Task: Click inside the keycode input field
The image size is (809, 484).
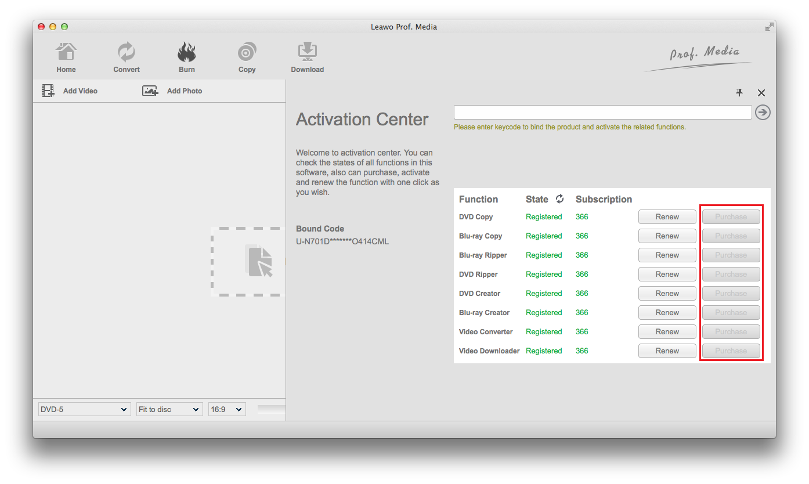Action: (x=602, y=113)
